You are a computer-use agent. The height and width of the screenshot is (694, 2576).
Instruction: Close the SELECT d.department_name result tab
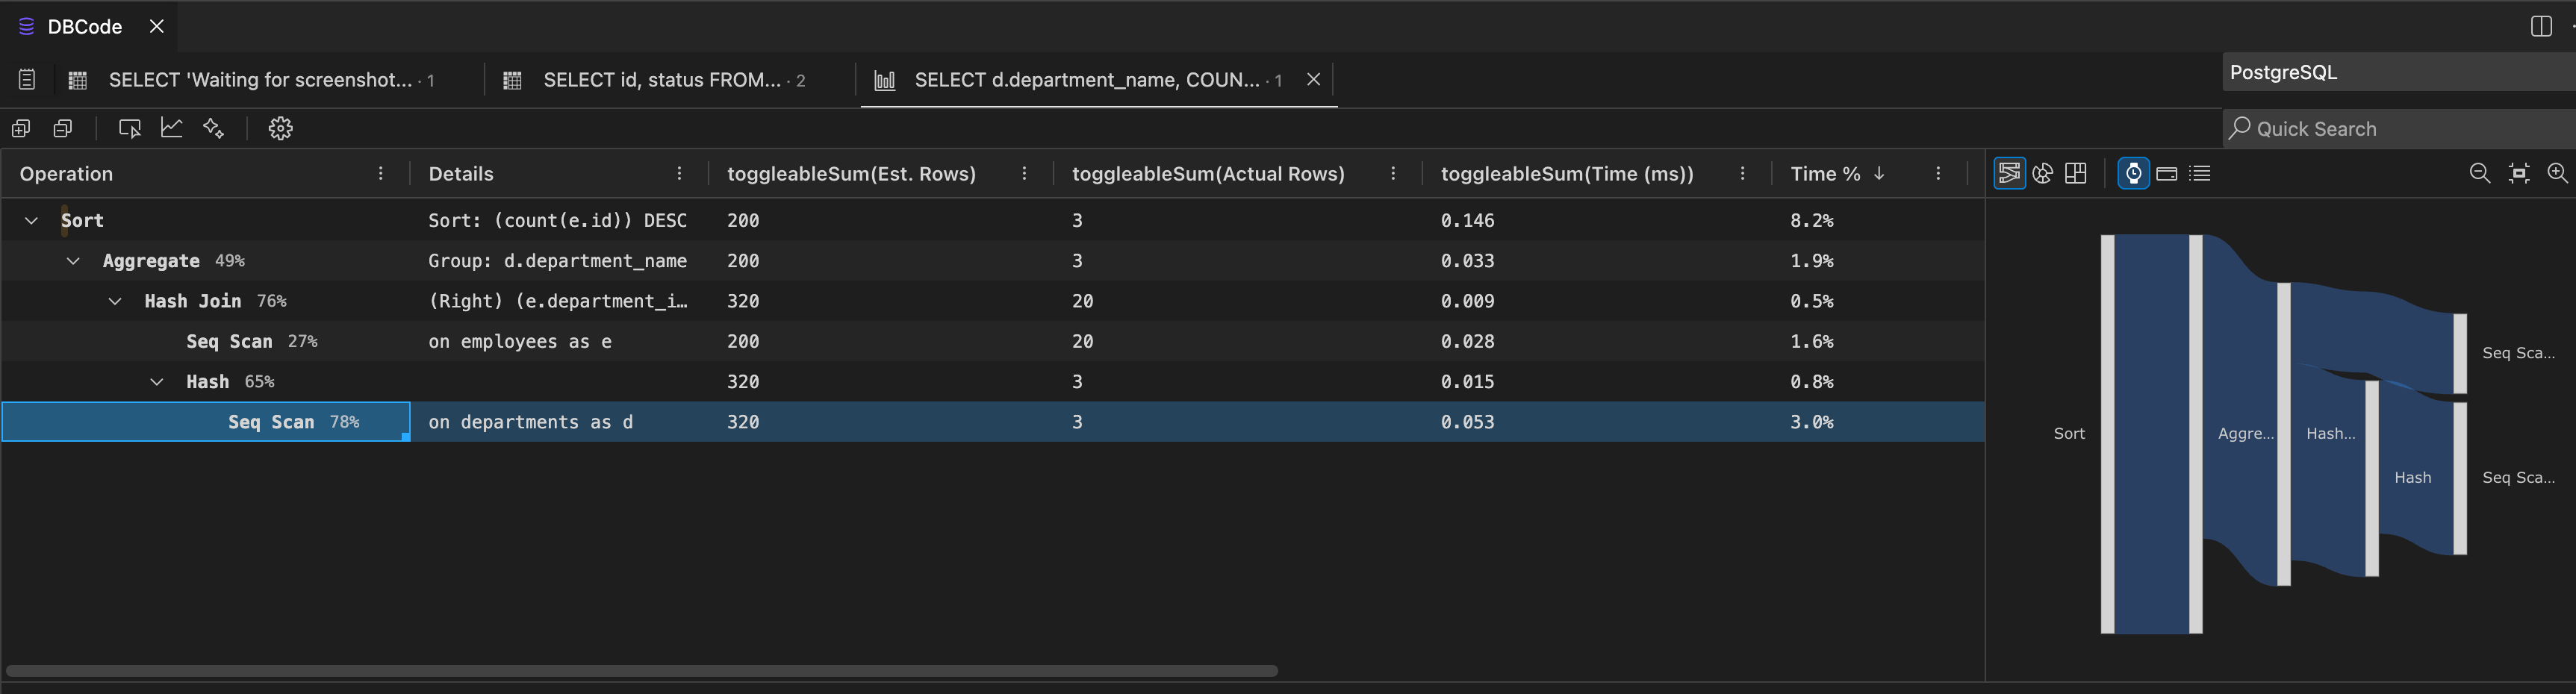coord(1313,79)
